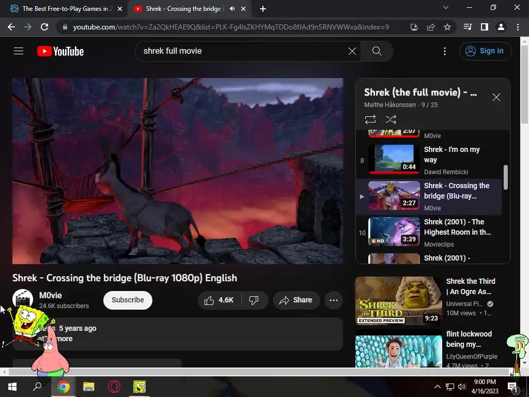The height and width of the screenshot is (397, 529).
Task: Open a new browser tab
Action: 263,9
